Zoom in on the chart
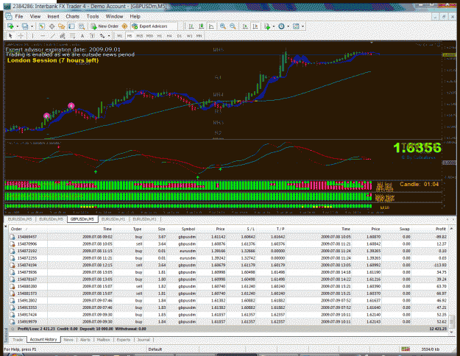 click(223, 26)
